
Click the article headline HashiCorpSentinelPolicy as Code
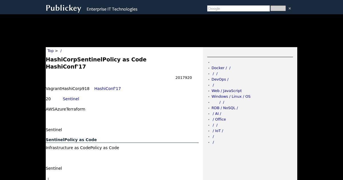click(x=96, y=63)
